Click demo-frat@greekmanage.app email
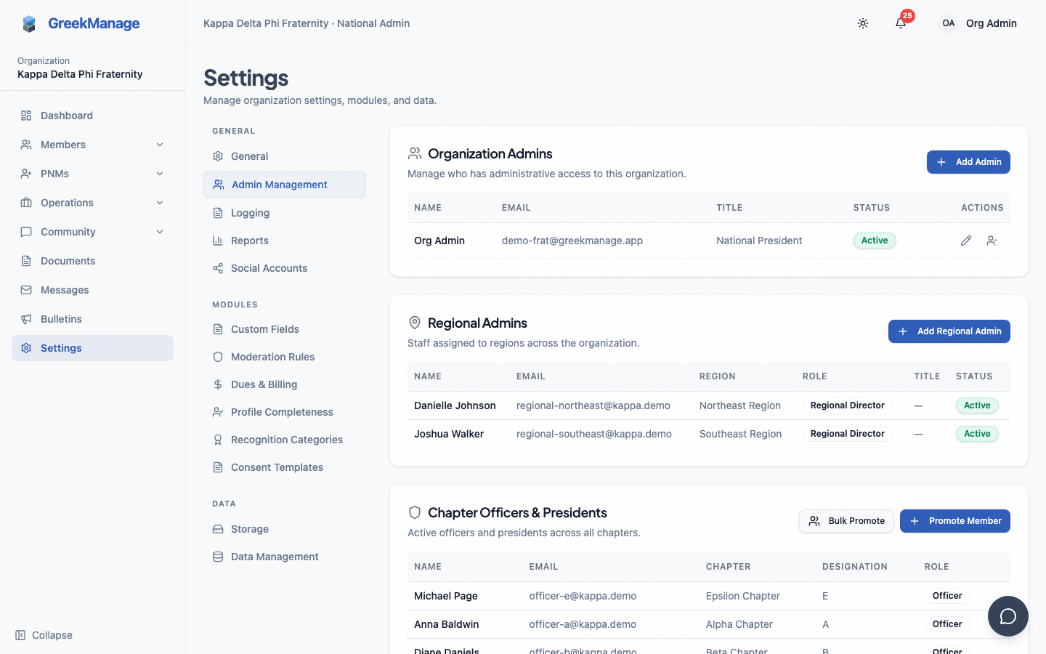 572,241
